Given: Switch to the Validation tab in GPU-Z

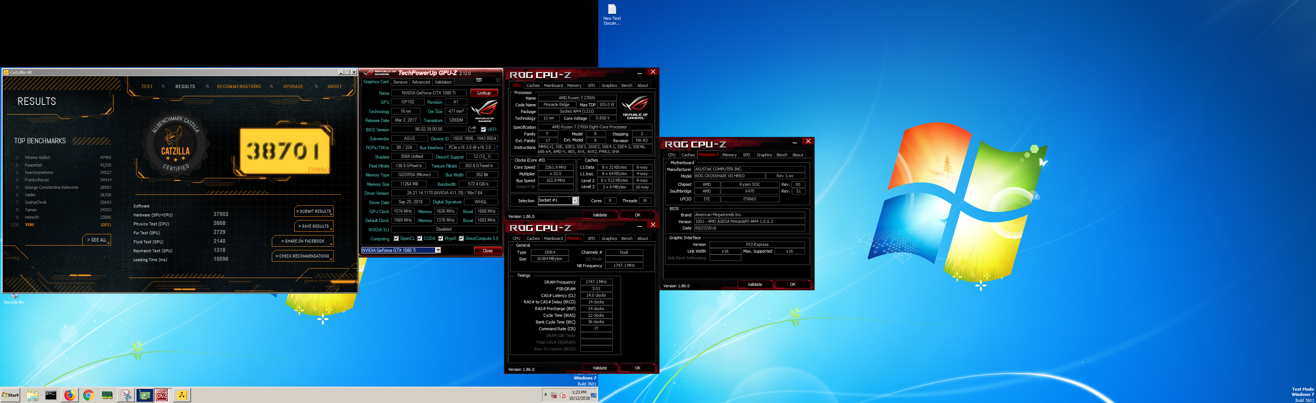Looking at the screenshot, I should click(x=443, y=82).
